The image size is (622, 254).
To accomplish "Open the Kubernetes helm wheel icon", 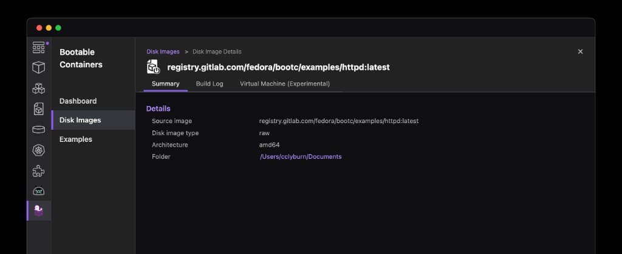I will pyautogui.click(x=38, y=150).
